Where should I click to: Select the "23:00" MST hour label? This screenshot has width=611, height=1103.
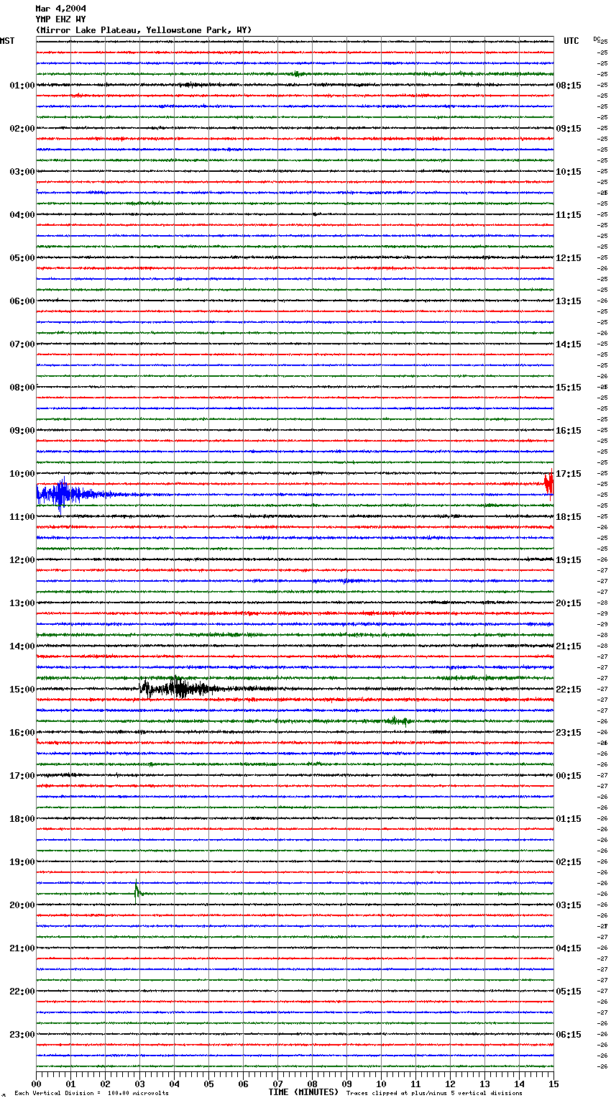tap(22, 1035)
